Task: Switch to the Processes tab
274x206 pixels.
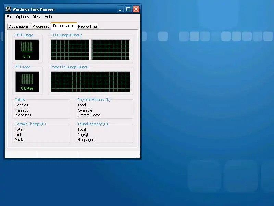Action: click(41, 26)
